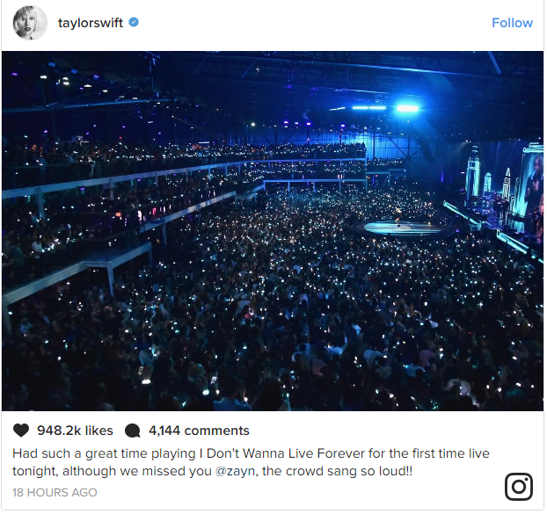Open the taylorswift username link

91,23
